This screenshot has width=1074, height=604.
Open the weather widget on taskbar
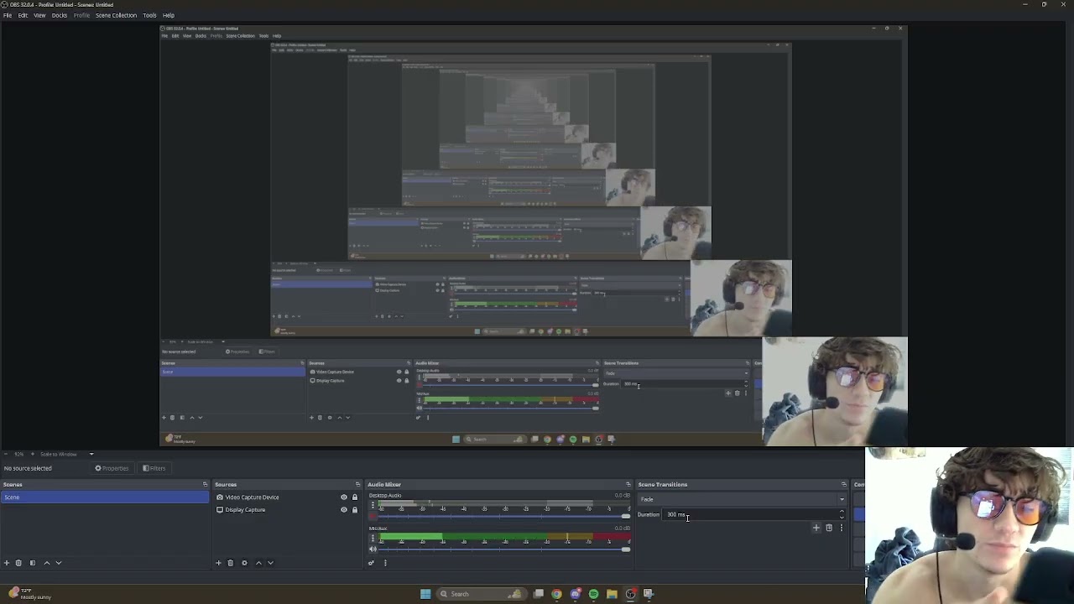pyautogui.click(x=29, y=594)
